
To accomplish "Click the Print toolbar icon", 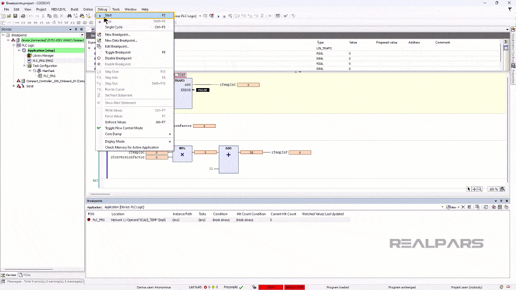I will click(x=23, y=16).
